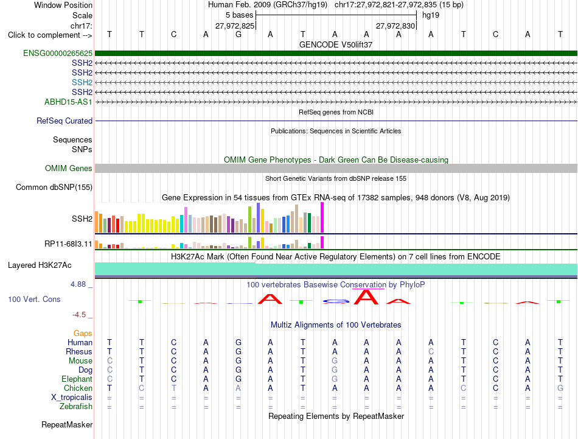
Task: Click SSH2 label beside GTEx bar chart
Action: point(82,219)
